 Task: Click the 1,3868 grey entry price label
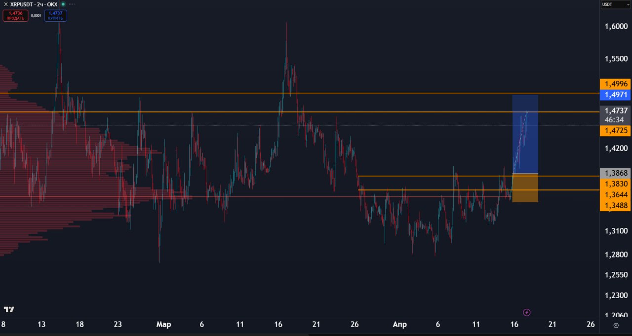[x=615, y=173]
